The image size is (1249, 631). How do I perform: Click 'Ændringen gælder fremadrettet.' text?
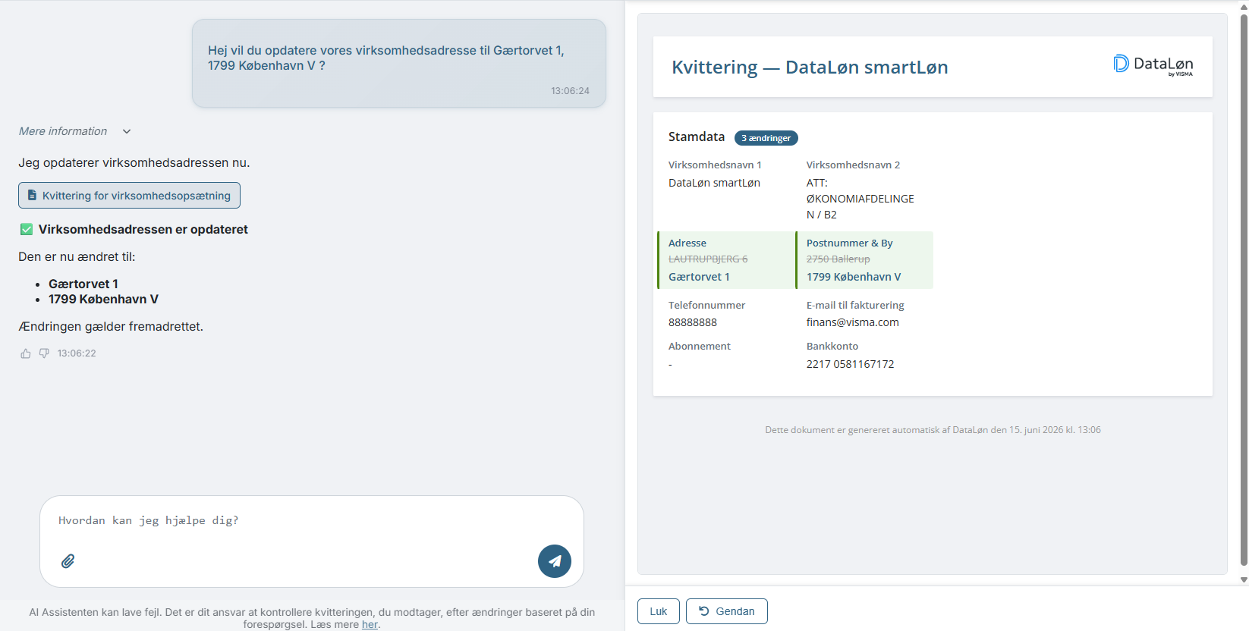[111, 327]
